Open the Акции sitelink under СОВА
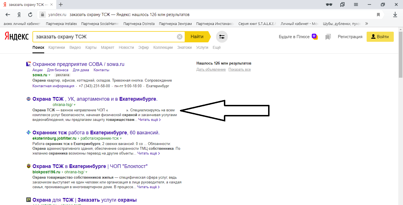The image size is (403, 205). tap(38, 70)
